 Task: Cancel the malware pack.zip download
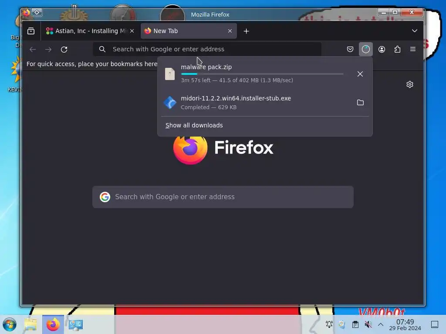coord(360,74)
